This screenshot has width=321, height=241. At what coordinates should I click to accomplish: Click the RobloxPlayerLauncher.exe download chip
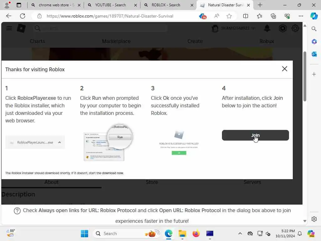[35, 142]
